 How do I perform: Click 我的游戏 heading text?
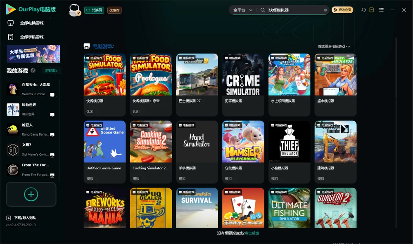click(17, 70)
